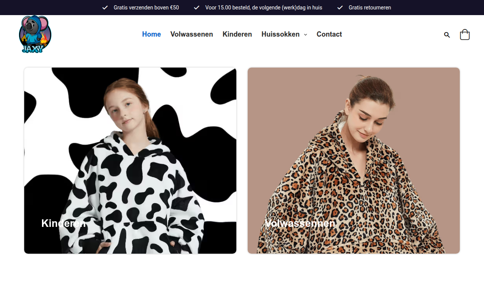Open the Kinderen menu item
This screenshot has height=302, width=484.
pos(237,34)
